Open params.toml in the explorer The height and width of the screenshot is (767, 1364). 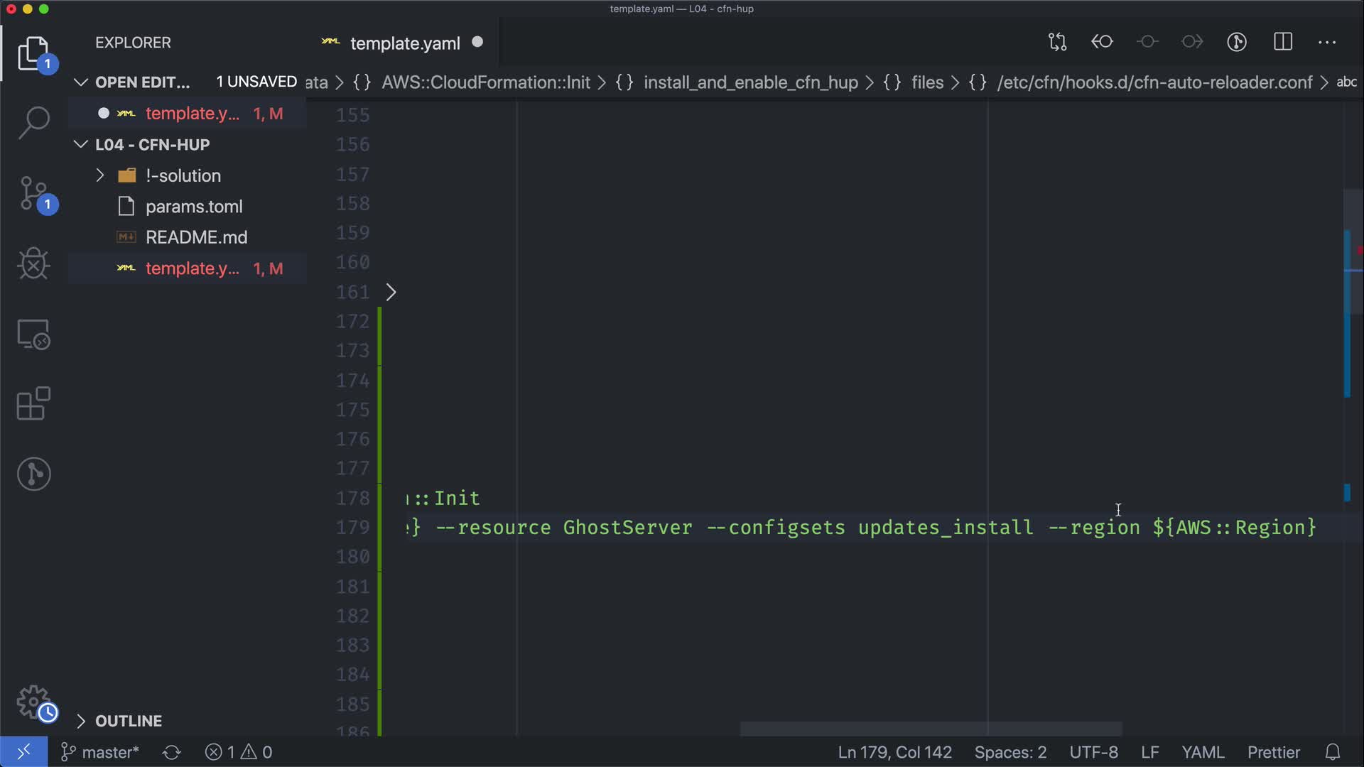click(x=194, y=207)
